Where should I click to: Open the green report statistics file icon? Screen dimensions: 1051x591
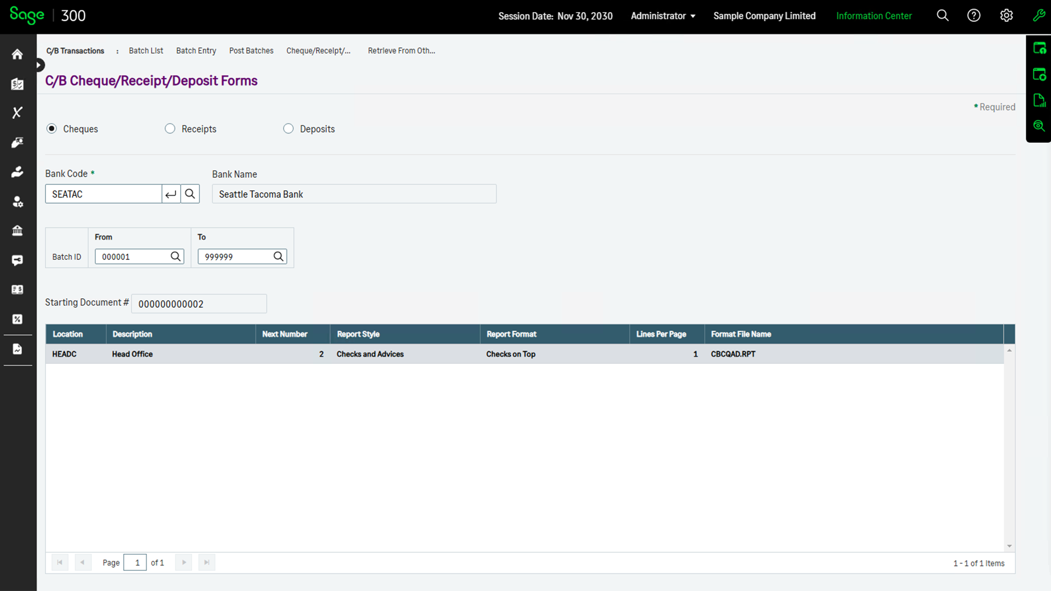(1038, 100)
